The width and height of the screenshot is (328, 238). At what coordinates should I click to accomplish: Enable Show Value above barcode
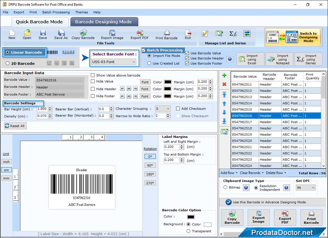93,75
